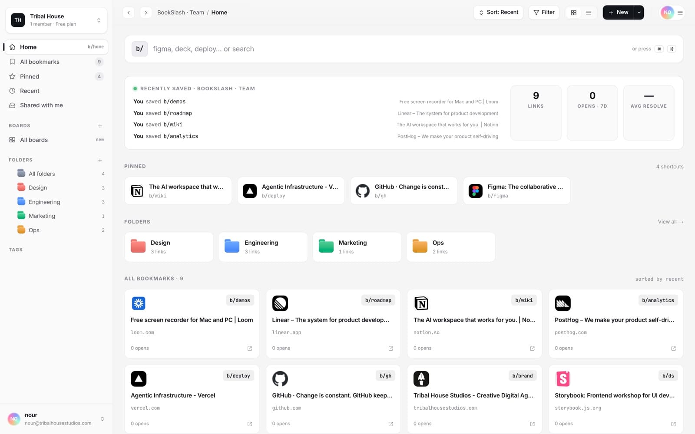
Task: Open the Filter options
Action: click(544, 12)
